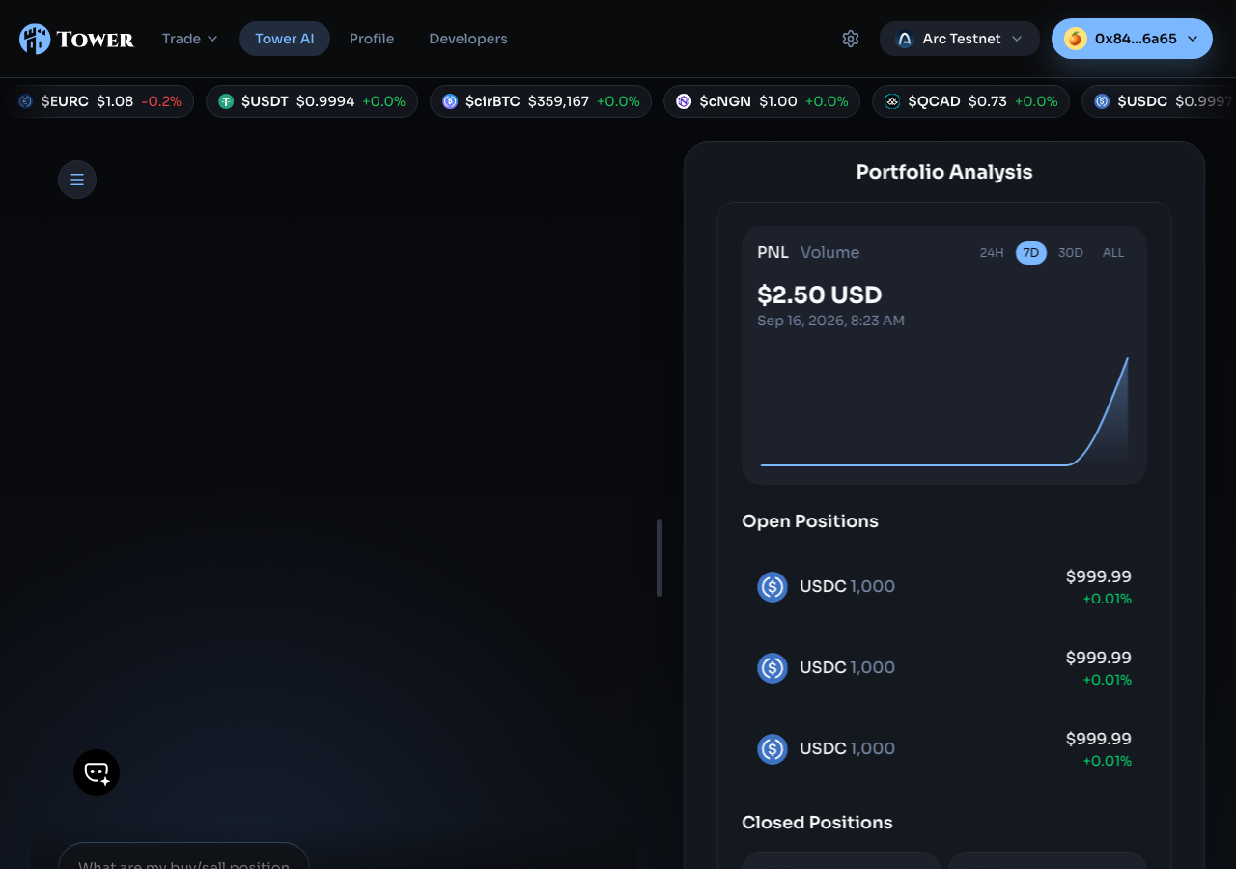
Task: Switch chart to Volume view
Action: (x=829, y=252)
